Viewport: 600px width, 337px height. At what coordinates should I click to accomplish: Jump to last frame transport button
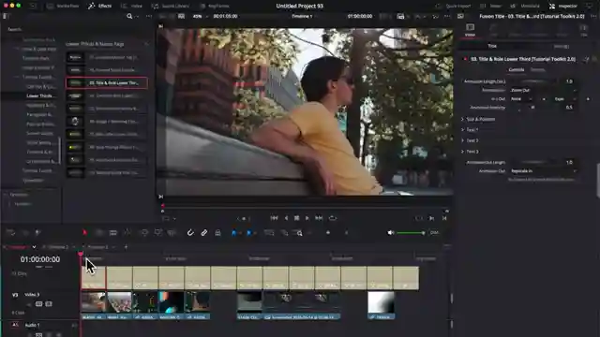pos(319,218)
